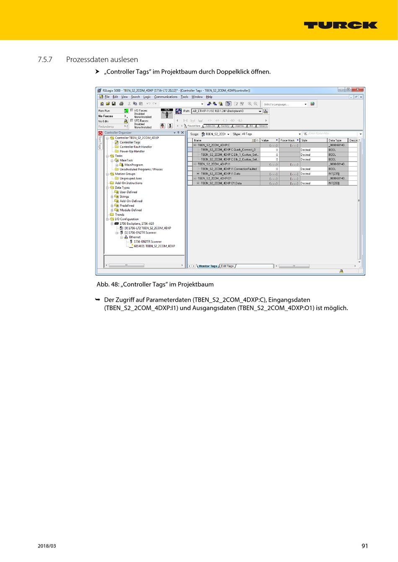The height and width of the screenshot is (562, 398).
Task: Click the RSWho browse icon after Path field
Action: [x=266, y=111]
